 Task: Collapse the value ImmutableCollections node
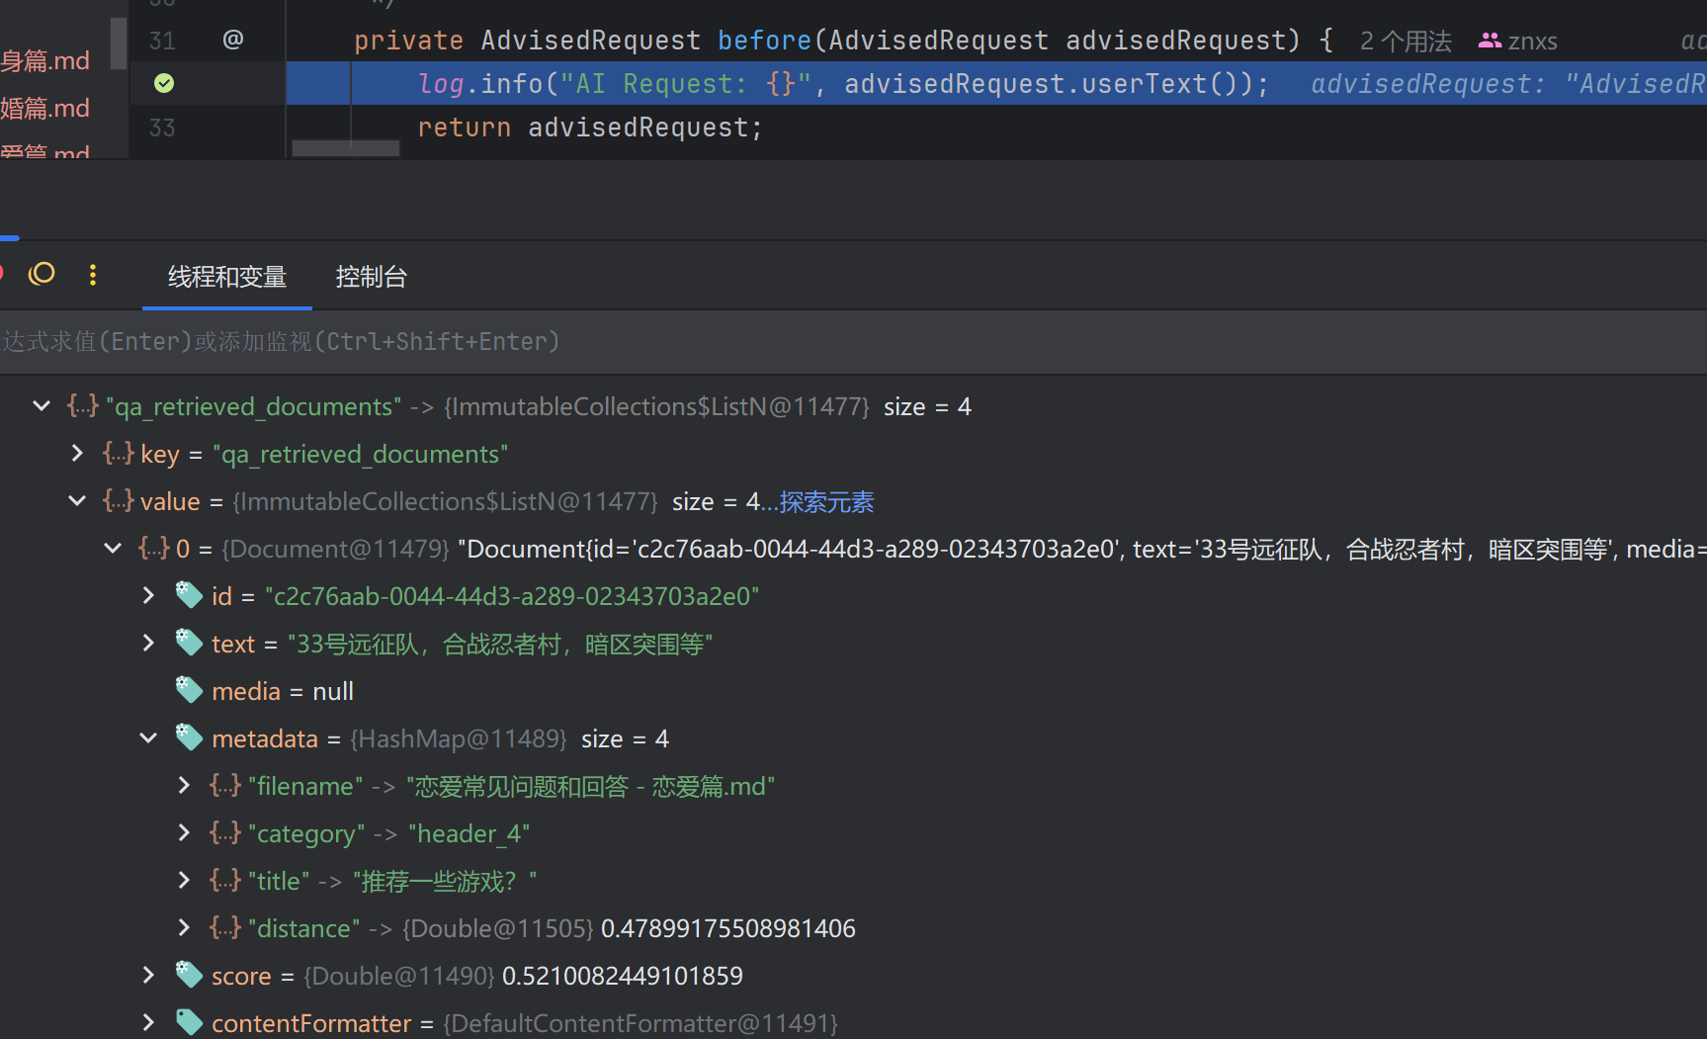(77, 500)
